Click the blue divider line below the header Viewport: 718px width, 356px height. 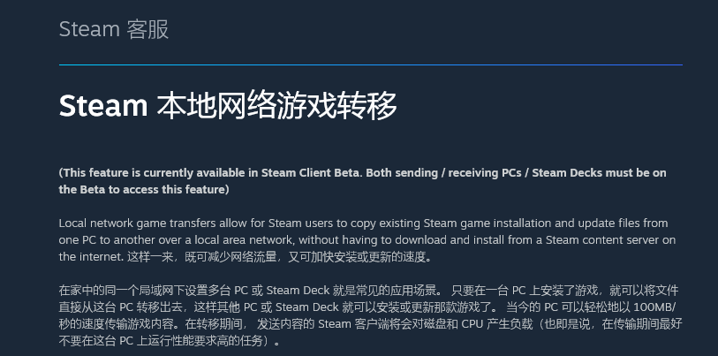click(370, 65)
